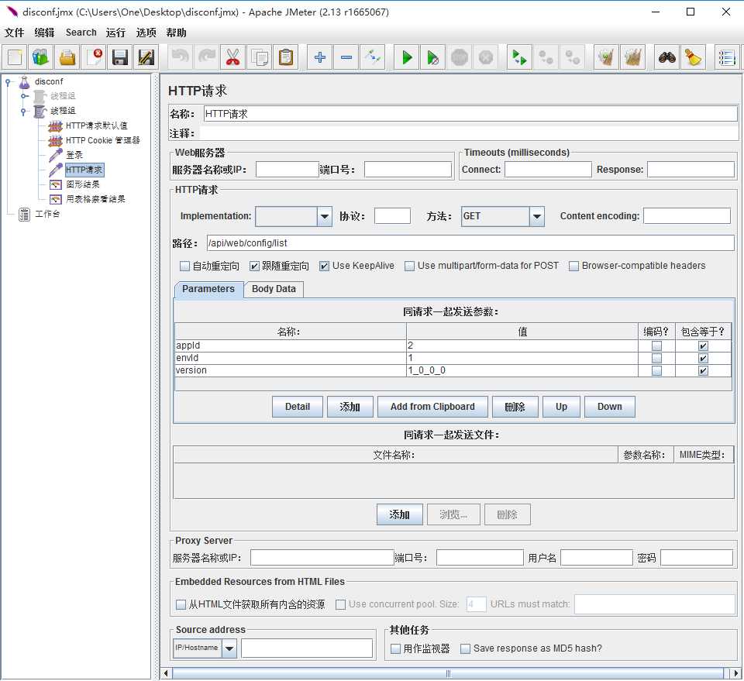The image size is (744, 681).
Task: Open the 方法 GET method dropdown
Action: (536, 217)
